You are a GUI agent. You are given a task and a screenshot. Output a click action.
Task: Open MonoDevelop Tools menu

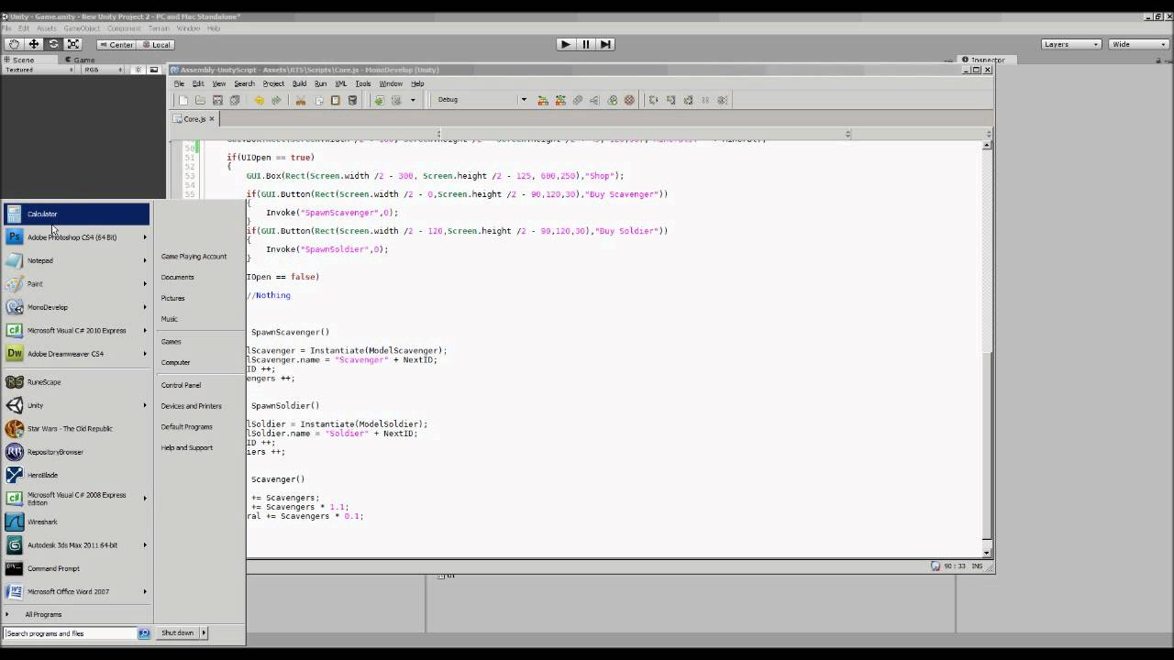[363, 83]
